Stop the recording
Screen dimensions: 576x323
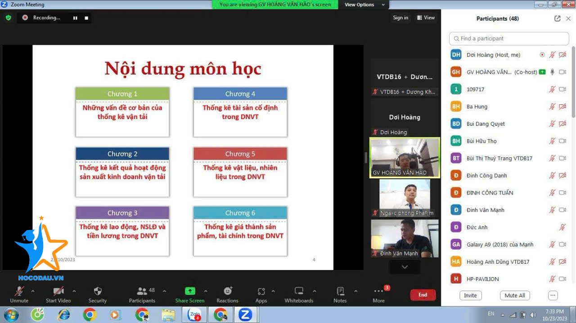click(86, 18)
